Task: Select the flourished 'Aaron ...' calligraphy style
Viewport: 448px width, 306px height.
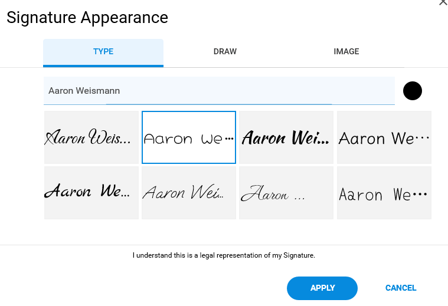Action: [x=286, y=193]
